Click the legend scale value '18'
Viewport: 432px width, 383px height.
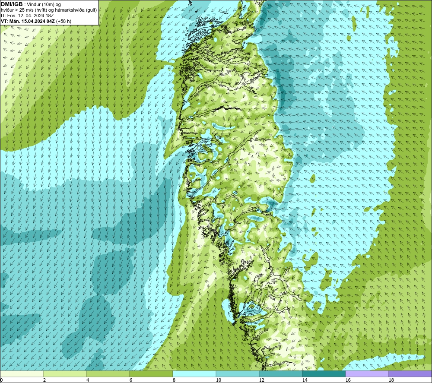[391, 380]
